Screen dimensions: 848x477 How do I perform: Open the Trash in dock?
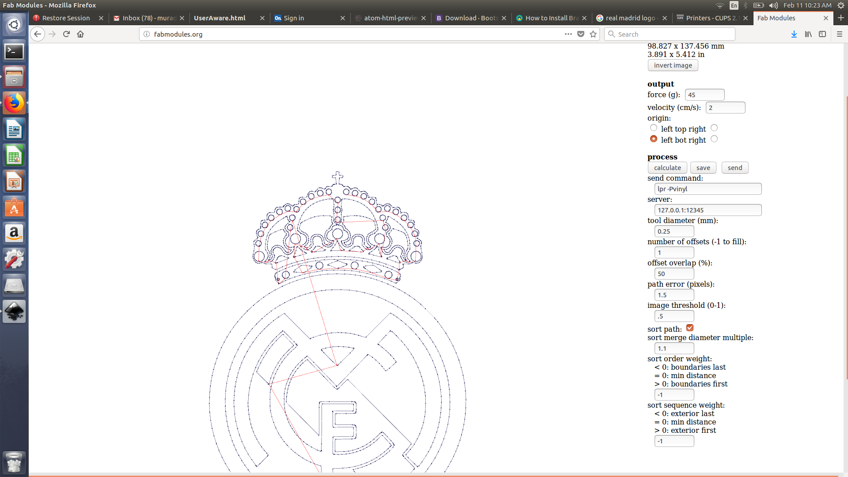[x=14, y=462]
